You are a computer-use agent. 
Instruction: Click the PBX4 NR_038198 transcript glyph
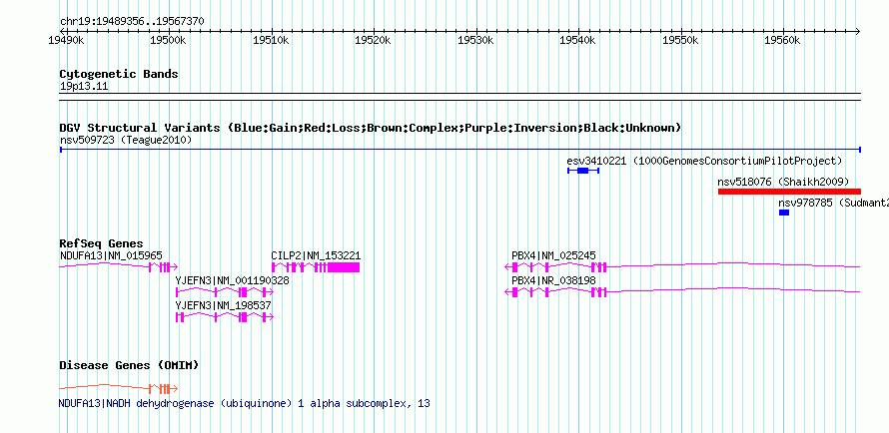click(x=682, y=291)
